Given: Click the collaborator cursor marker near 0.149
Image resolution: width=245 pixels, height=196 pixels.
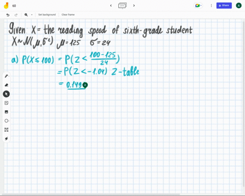Looking at the screenshot, I should coord(85,85).
